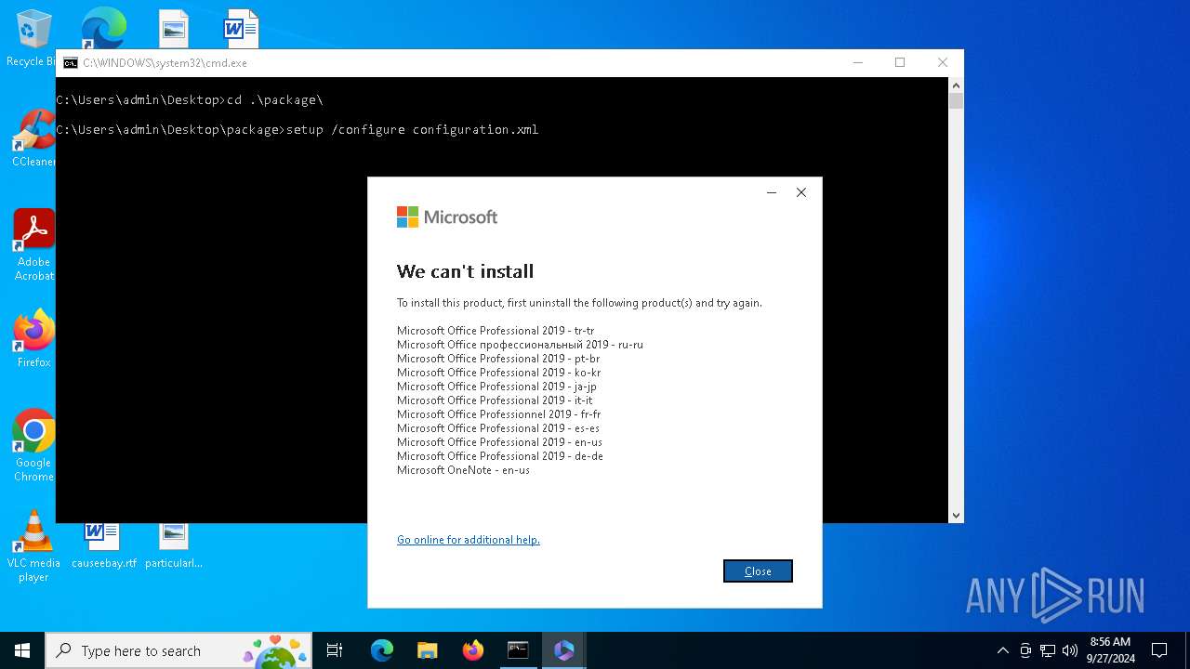Viewport: 1190px width, 669px height.
Task: Select Microsoft Office Professional 2019 - en-us
Action: click(x=499, y=442)
